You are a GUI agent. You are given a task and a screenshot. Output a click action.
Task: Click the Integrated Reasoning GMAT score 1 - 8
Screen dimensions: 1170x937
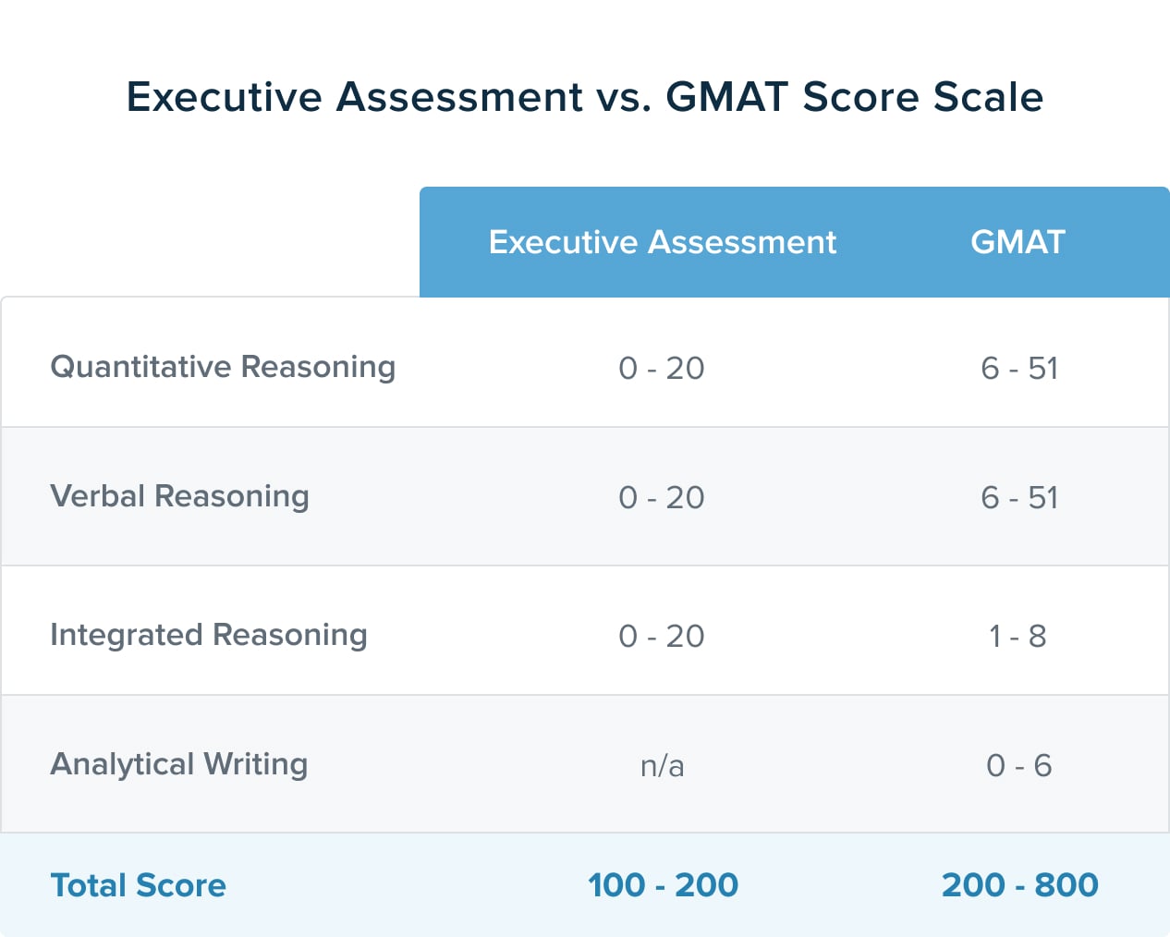[1018, 636]
